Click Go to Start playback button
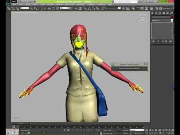This screenshot has width=180, height=135. 147,130
